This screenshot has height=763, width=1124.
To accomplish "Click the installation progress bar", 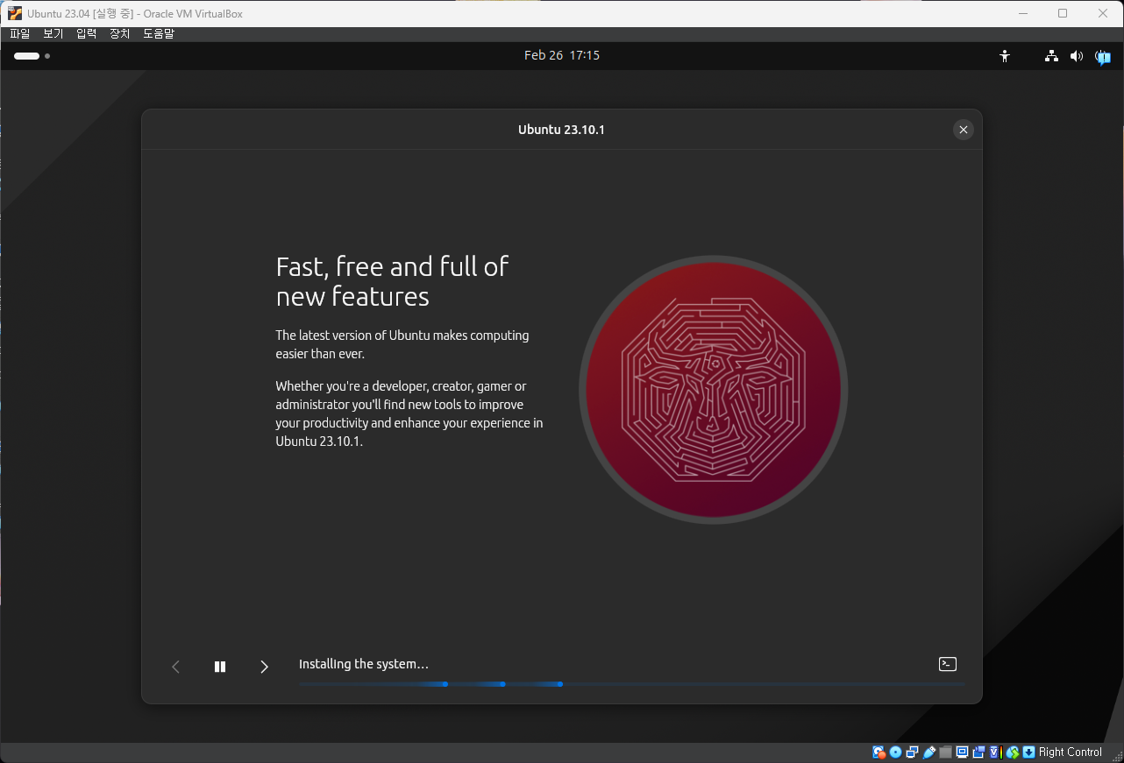I will (631, 684).
